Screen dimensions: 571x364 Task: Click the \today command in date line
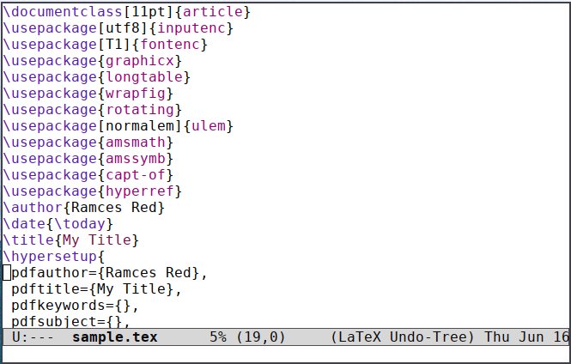(x=80, y=224)
